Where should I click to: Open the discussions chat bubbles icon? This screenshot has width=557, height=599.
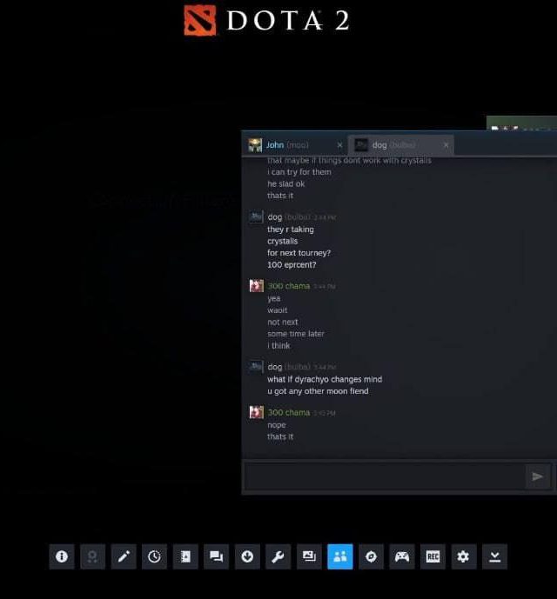click(x=216, y=556)
